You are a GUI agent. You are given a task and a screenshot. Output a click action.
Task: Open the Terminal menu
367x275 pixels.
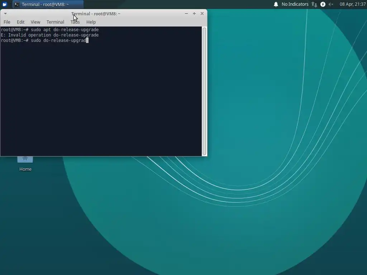click(x=55, y=22)
